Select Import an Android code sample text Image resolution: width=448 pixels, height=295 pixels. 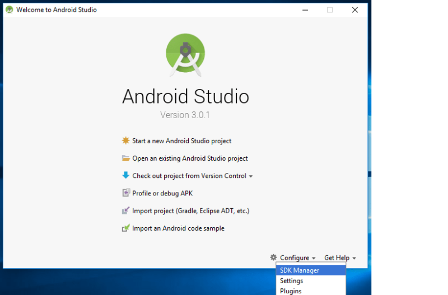178,228
